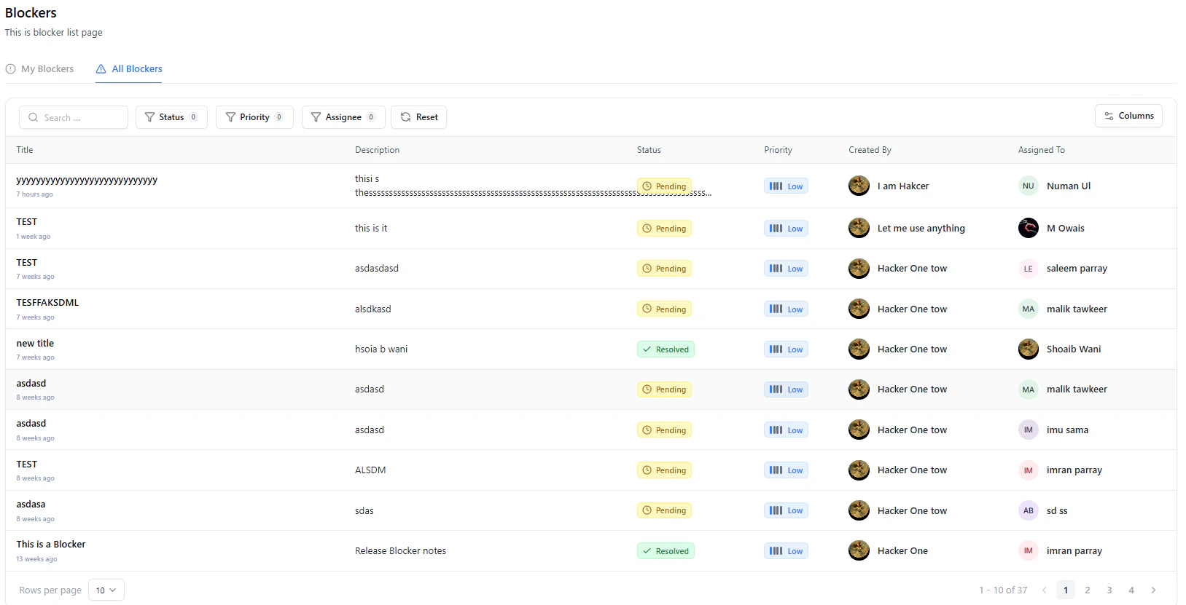Screen dimensions: 1186x605
Task: Click the 1 - 10 of 37 count
Action: 1003,590
